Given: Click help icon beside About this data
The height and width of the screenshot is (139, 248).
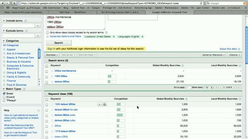Looking at the screenshot, I should (x=239, y=49).
